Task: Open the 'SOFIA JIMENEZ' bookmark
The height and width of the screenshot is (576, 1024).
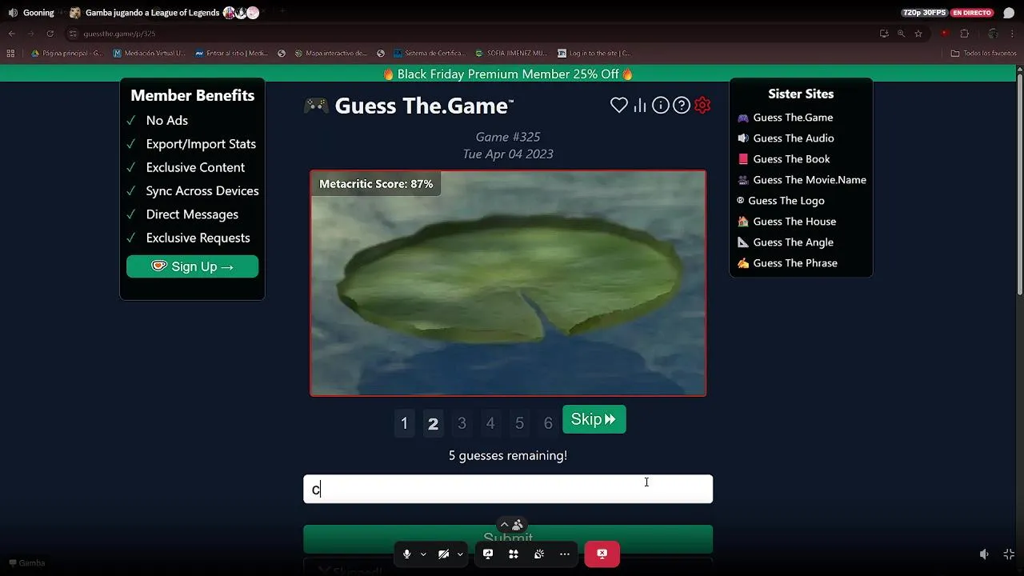Action: pyautogui.click(x=511, y=54)
